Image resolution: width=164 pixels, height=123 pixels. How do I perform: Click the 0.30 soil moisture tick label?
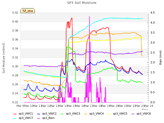[x=15, y=67]
